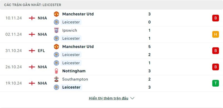Select the Southampton team name
223x108 pixels.
tap(75, 79)
